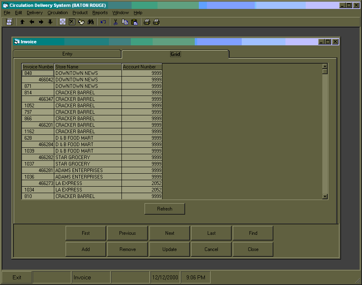The width and height of the screenshot is (362, 285).
Task: Select invoice 466347 cell
Action: tap(38, 99)
